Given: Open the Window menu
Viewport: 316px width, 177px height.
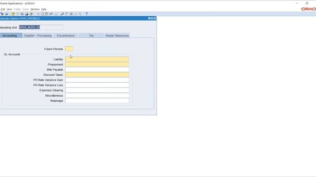Looking at the screenshot, I should [x=35, y=9].
